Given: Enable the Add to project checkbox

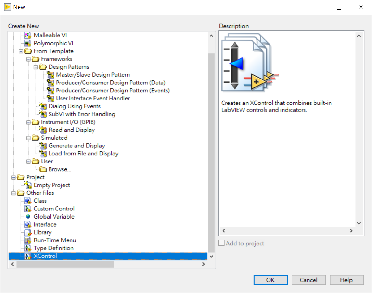Looking at the screenshot, I should pyautogui.click(x=221, y=243).
